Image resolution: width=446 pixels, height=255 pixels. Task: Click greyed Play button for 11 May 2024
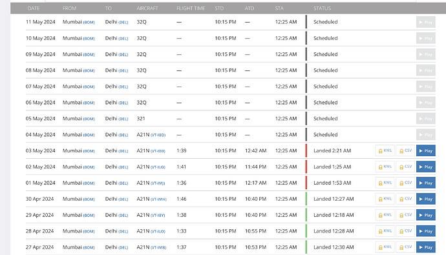pos(425,22)
